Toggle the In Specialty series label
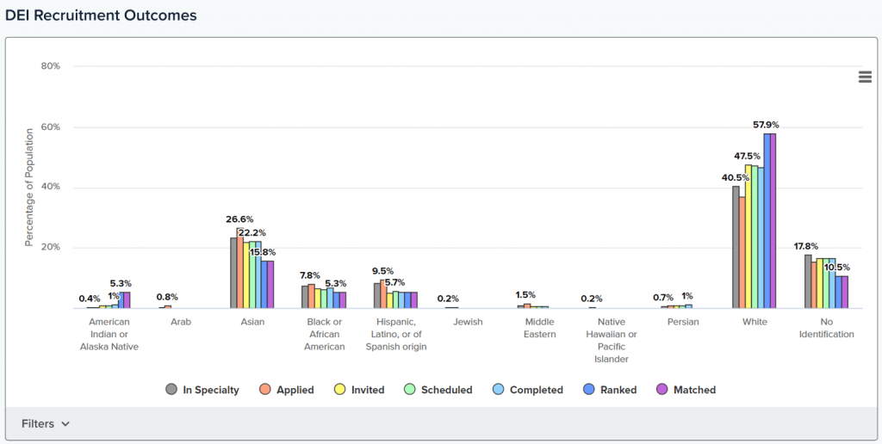Viewport: 882px width, 444px height. [211, 390]
